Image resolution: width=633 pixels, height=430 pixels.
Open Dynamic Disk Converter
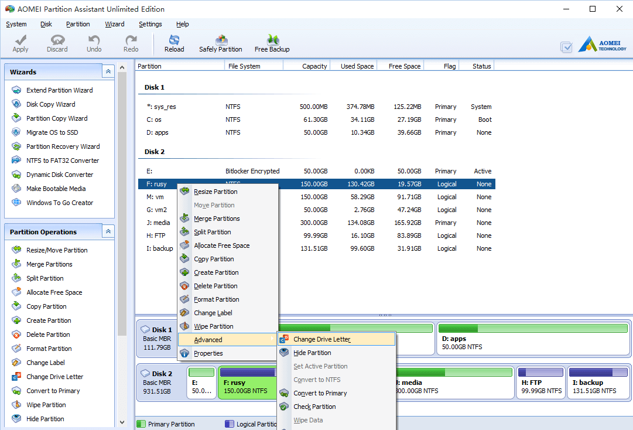click(59, 175)
